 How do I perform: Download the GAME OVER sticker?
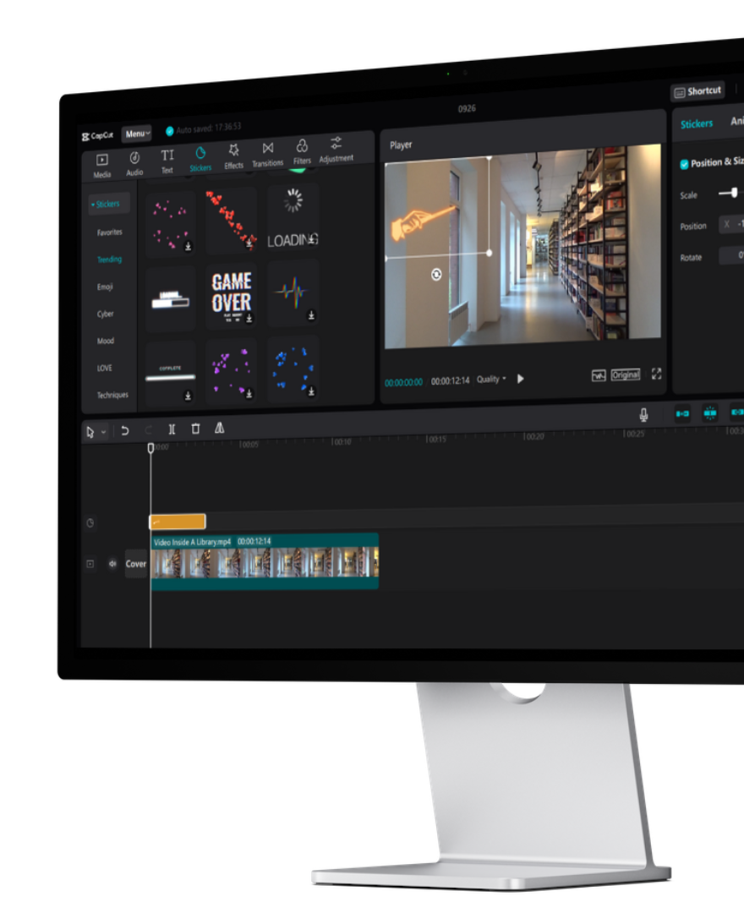[249, 318]
